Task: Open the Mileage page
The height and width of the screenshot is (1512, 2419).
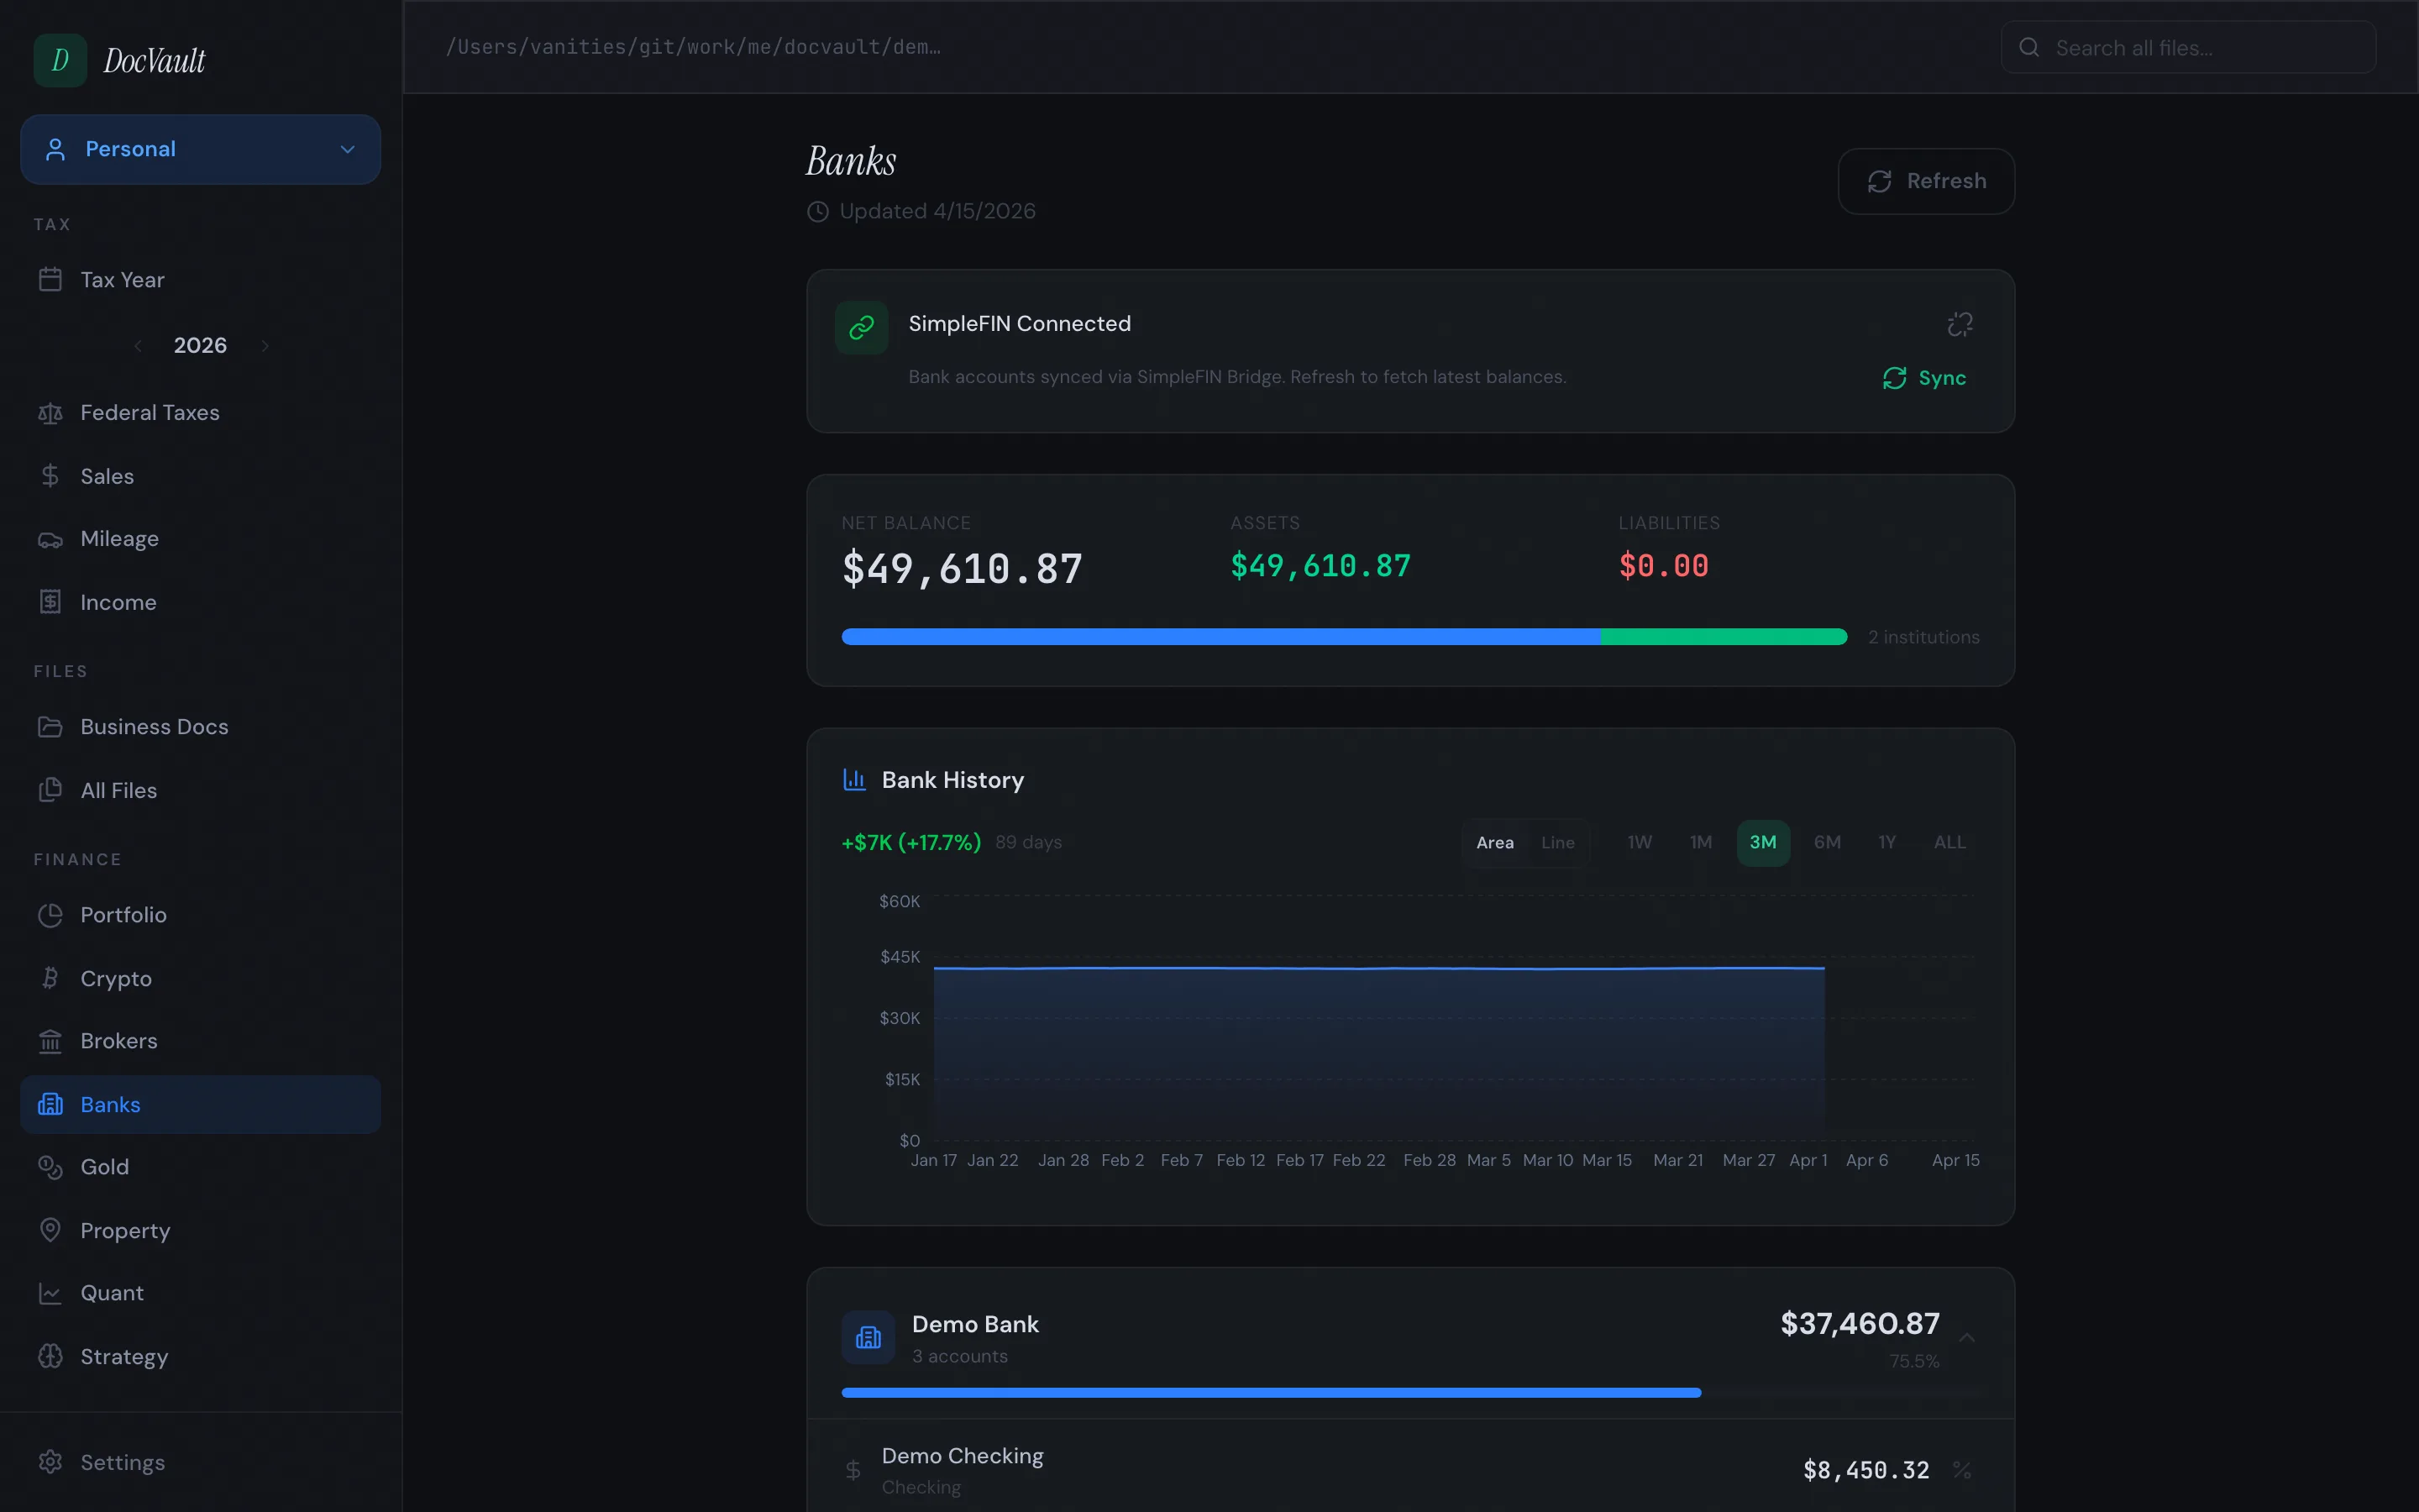Action: pos(200,539)
